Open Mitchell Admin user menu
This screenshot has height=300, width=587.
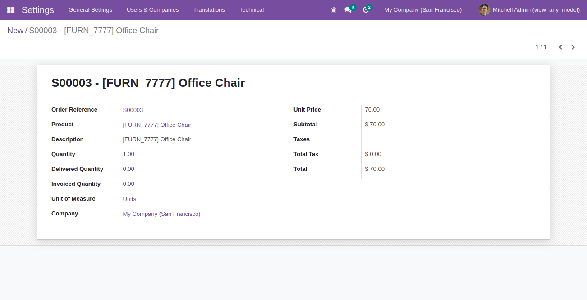click(529, 10)
